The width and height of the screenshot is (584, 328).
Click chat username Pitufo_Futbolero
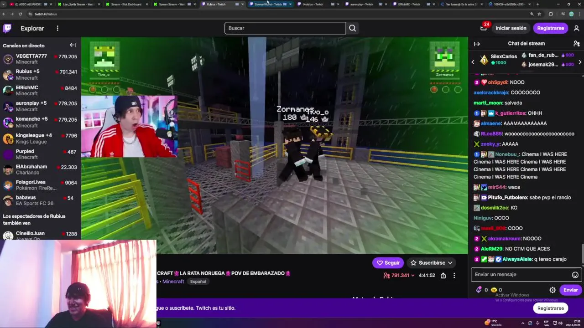coord(507,198)
